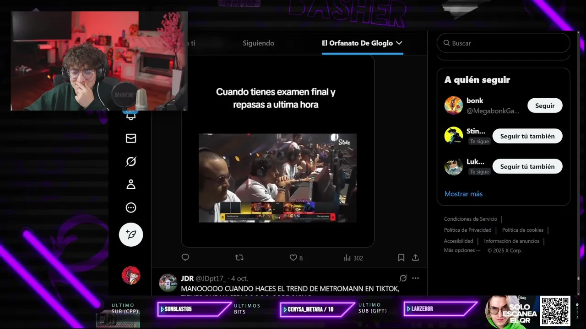Open three-dot menu on JDR's post
The width and height of the screenshot is (586, 329).
[x=415, y=278]
